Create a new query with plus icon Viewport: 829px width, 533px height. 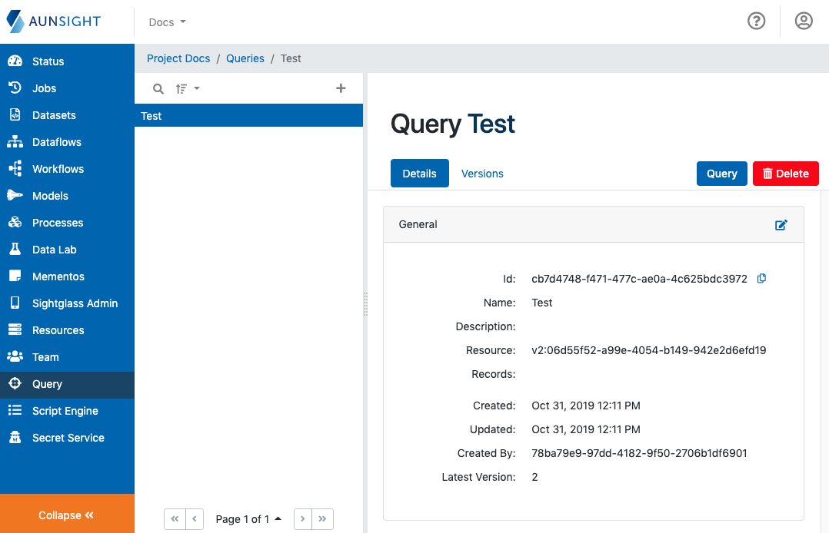[341, 88]
